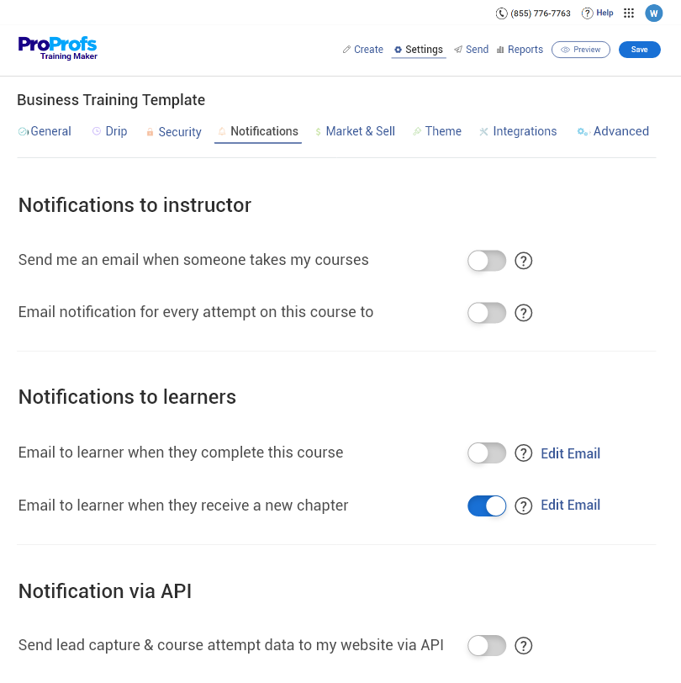The width and height of the screenshot is (681, 683).
Task: Click help icon for someone takes my courses
Action: point(524,261)
